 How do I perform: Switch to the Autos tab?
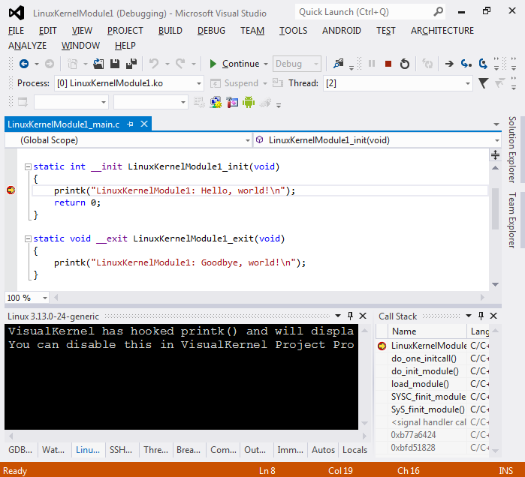[x=323, y=450]
